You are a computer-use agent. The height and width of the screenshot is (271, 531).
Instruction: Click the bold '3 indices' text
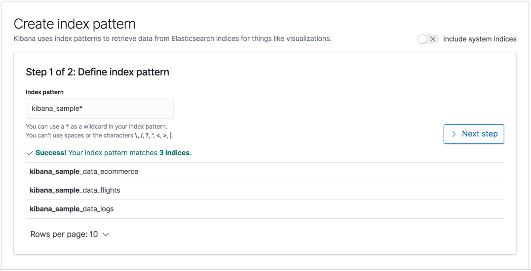pyautogui.click(x=174, y=153)
